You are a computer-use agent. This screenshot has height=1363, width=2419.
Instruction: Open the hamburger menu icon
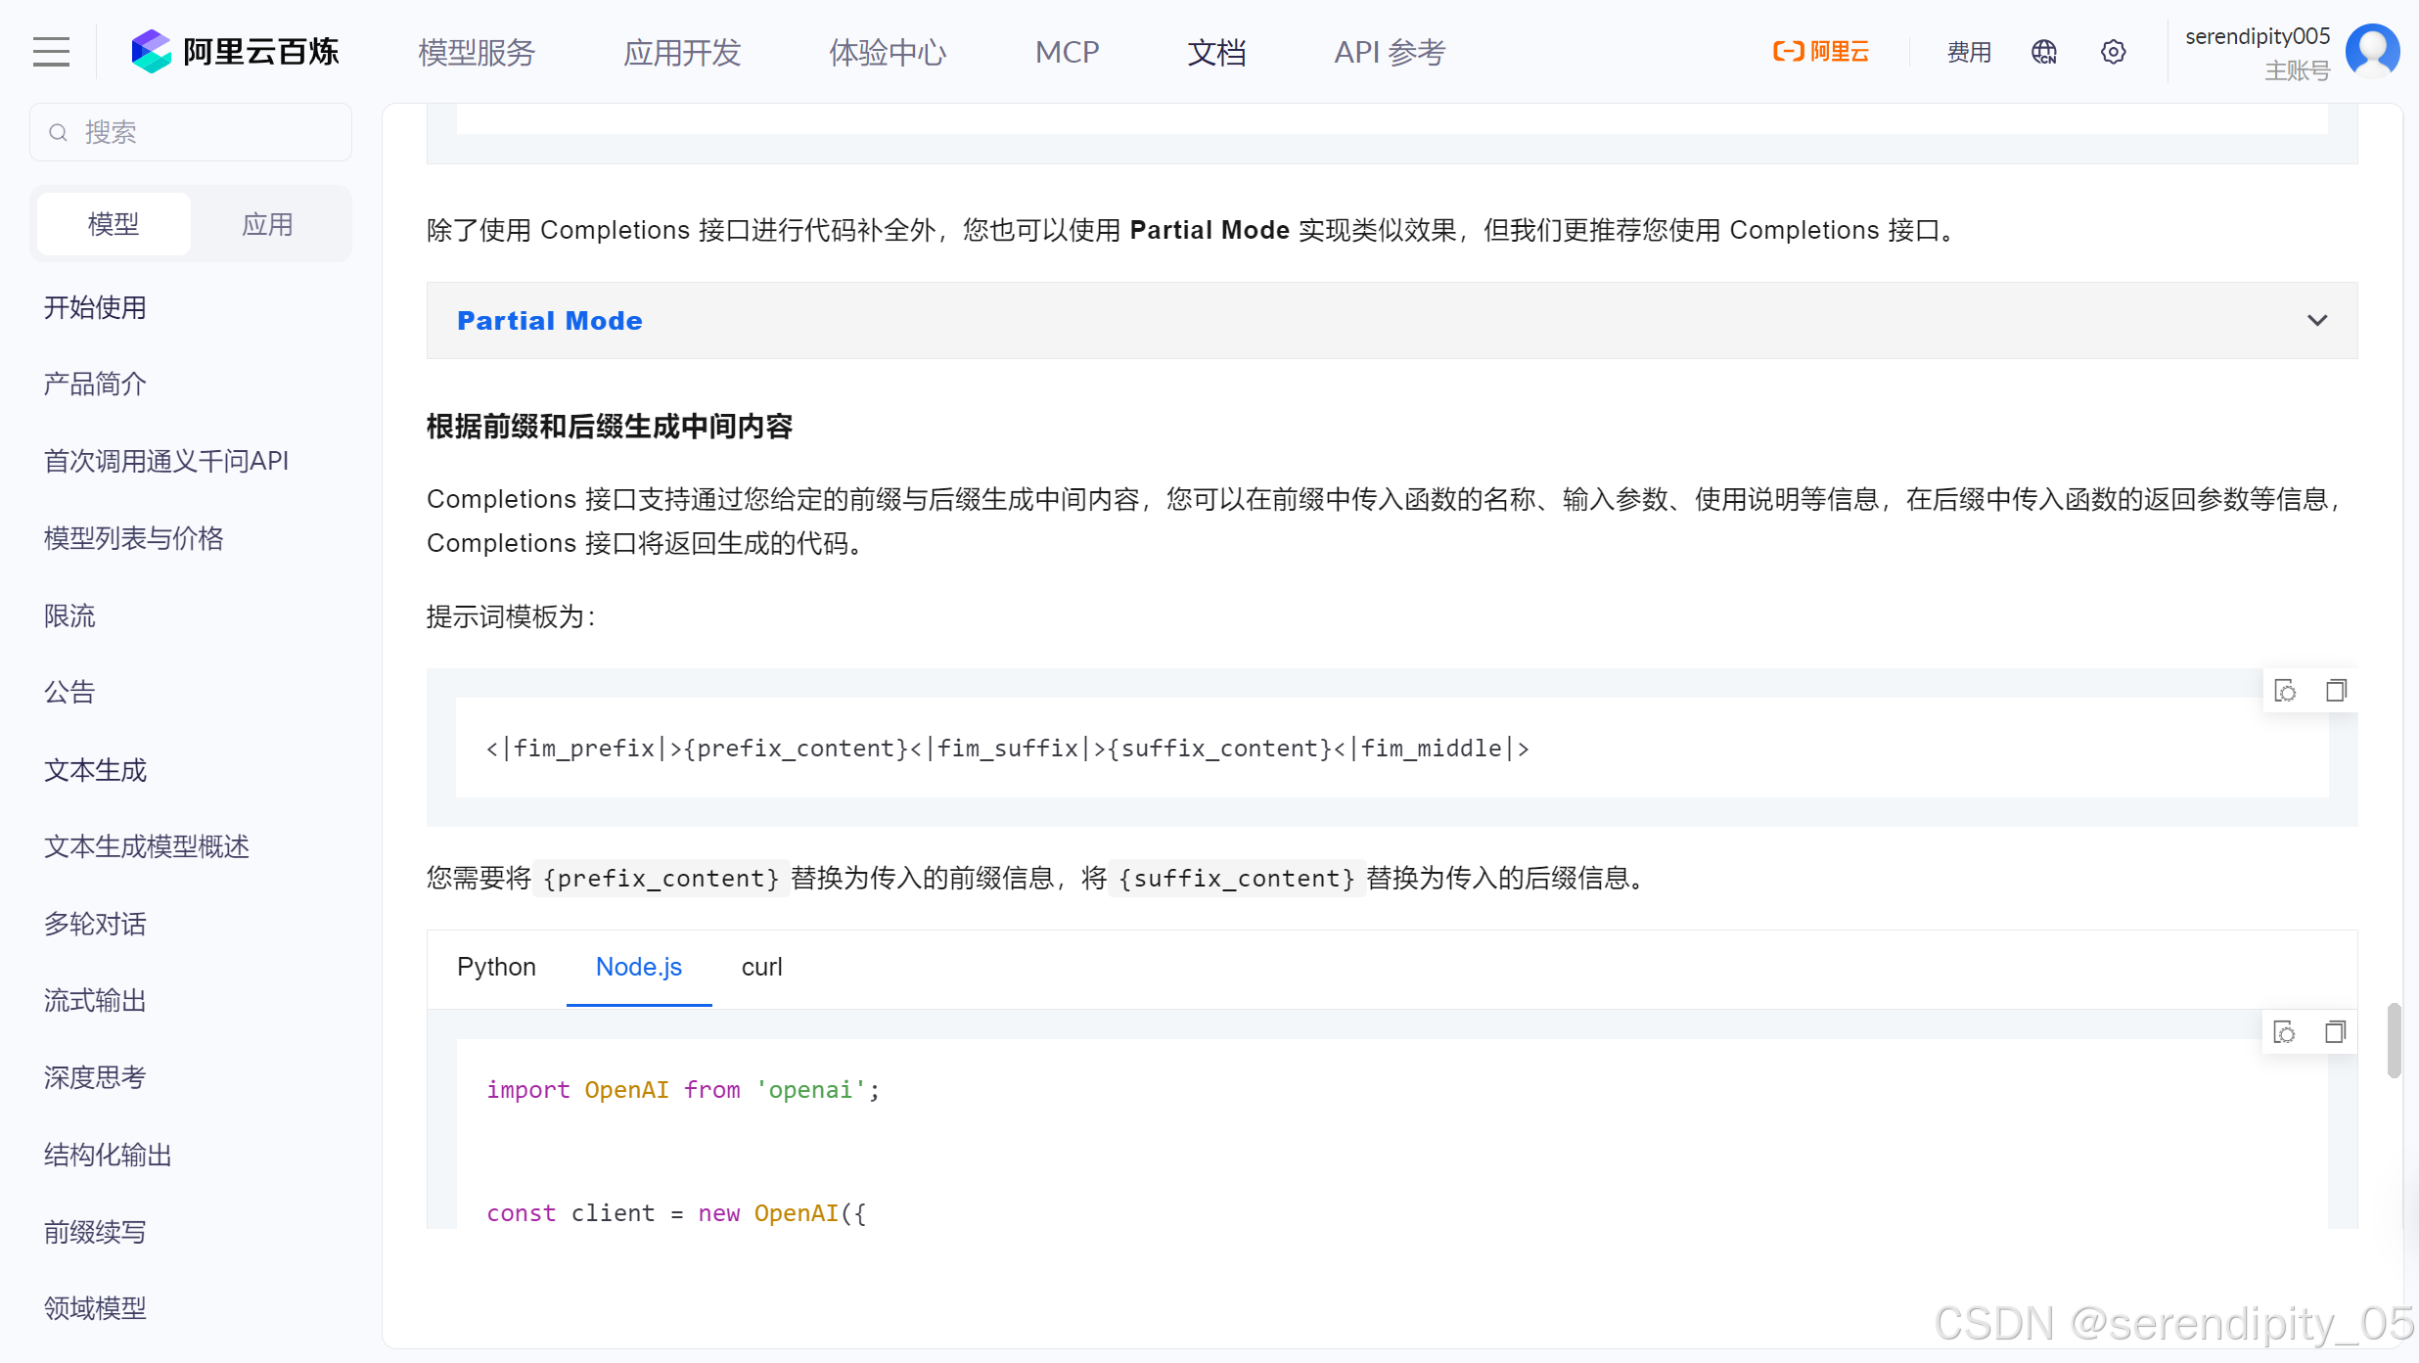[51, 52]
